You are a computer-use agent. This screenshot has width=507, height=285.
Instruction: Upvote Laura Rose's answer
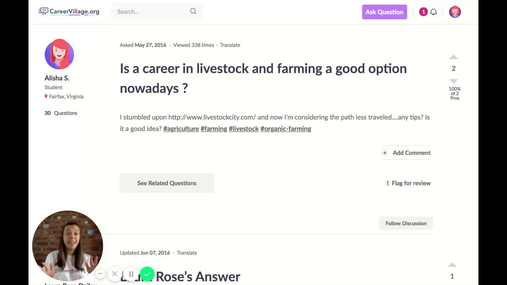pyautogui.click(x=452, y=265)
